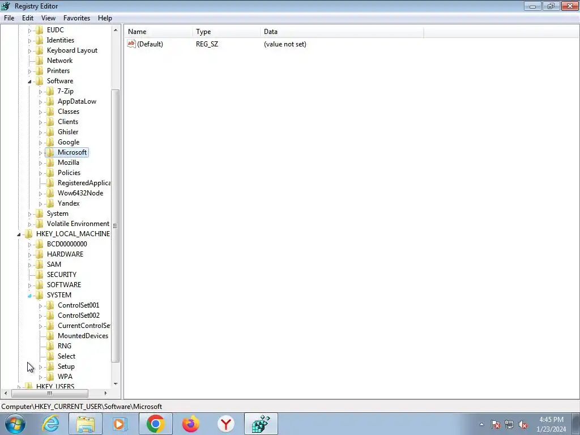
Task: Collapse the Software key under HKEY_CURRENT_USER
Action: [x=29, y=82]
